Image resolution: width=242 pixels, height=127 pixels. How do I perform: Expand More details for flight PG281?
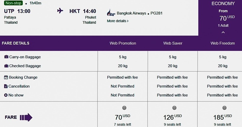tap(117, 21)
